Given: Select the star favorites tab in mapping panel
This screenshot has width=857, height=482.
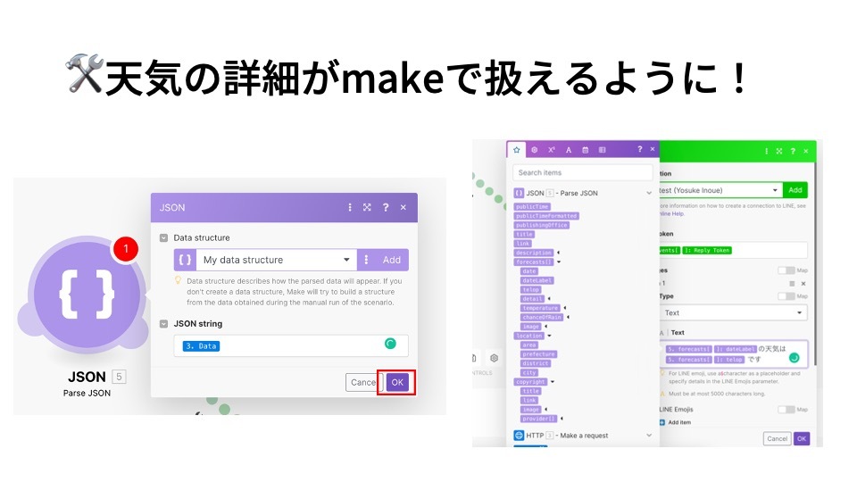Looking at the screenshot, I should click(x=517, y=150).
